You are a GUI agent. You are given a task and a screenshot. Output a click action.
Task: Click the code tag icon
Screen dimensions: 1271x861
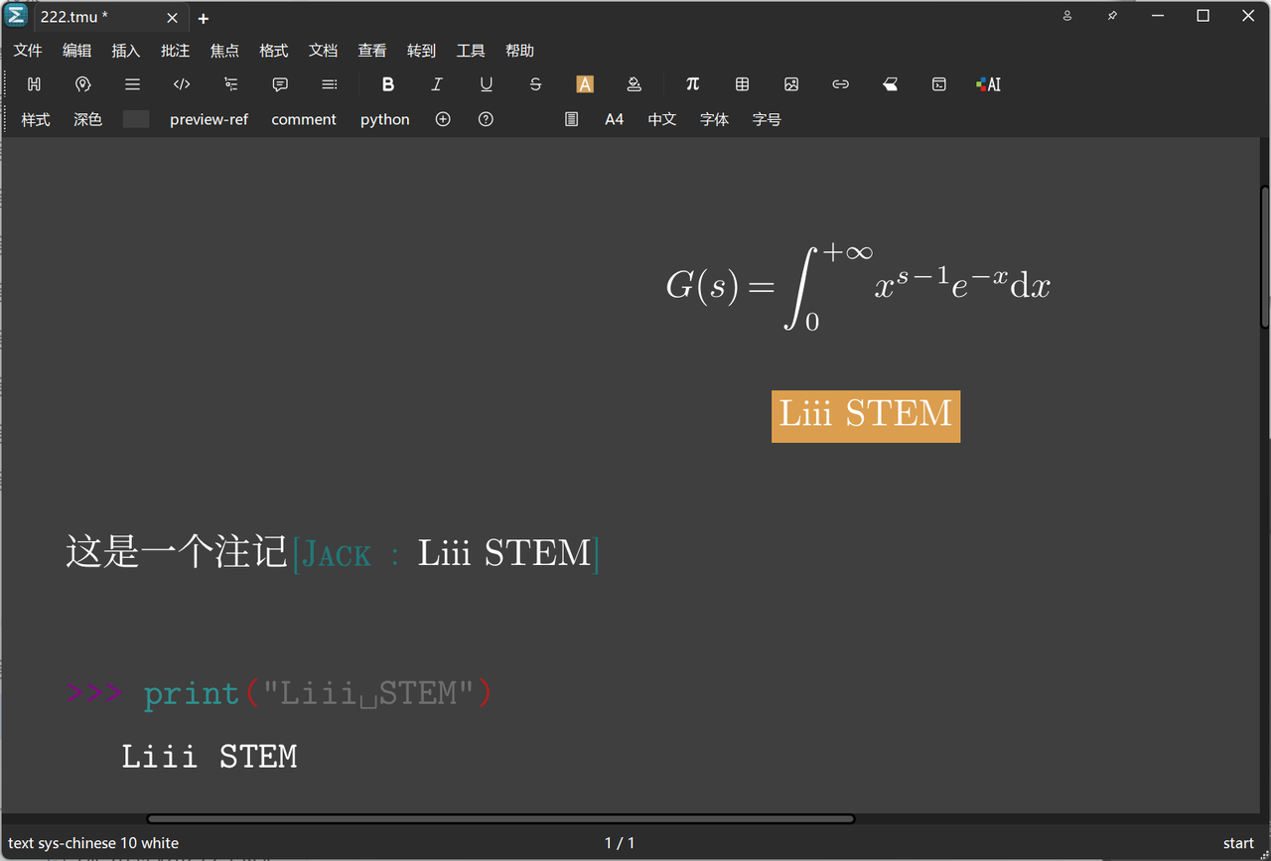point(182,84)
